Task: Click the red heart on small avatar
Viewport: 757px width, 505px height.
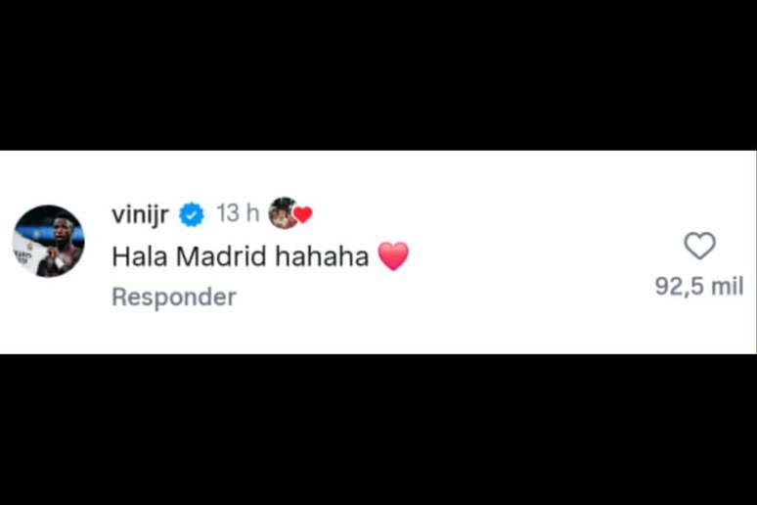Action: coord(303,214)
